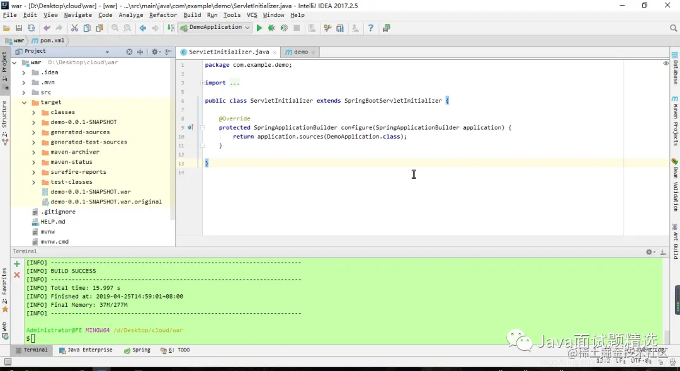Close terminal session with red X

coord(17,275)
